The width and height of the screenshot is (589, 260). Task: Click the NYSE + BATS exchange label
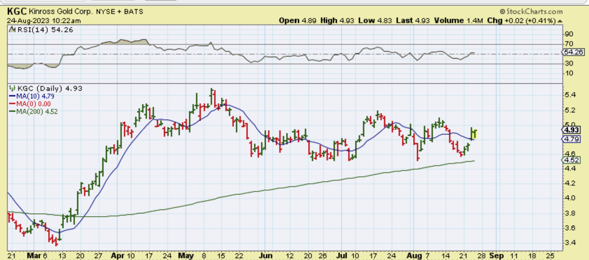120,12
